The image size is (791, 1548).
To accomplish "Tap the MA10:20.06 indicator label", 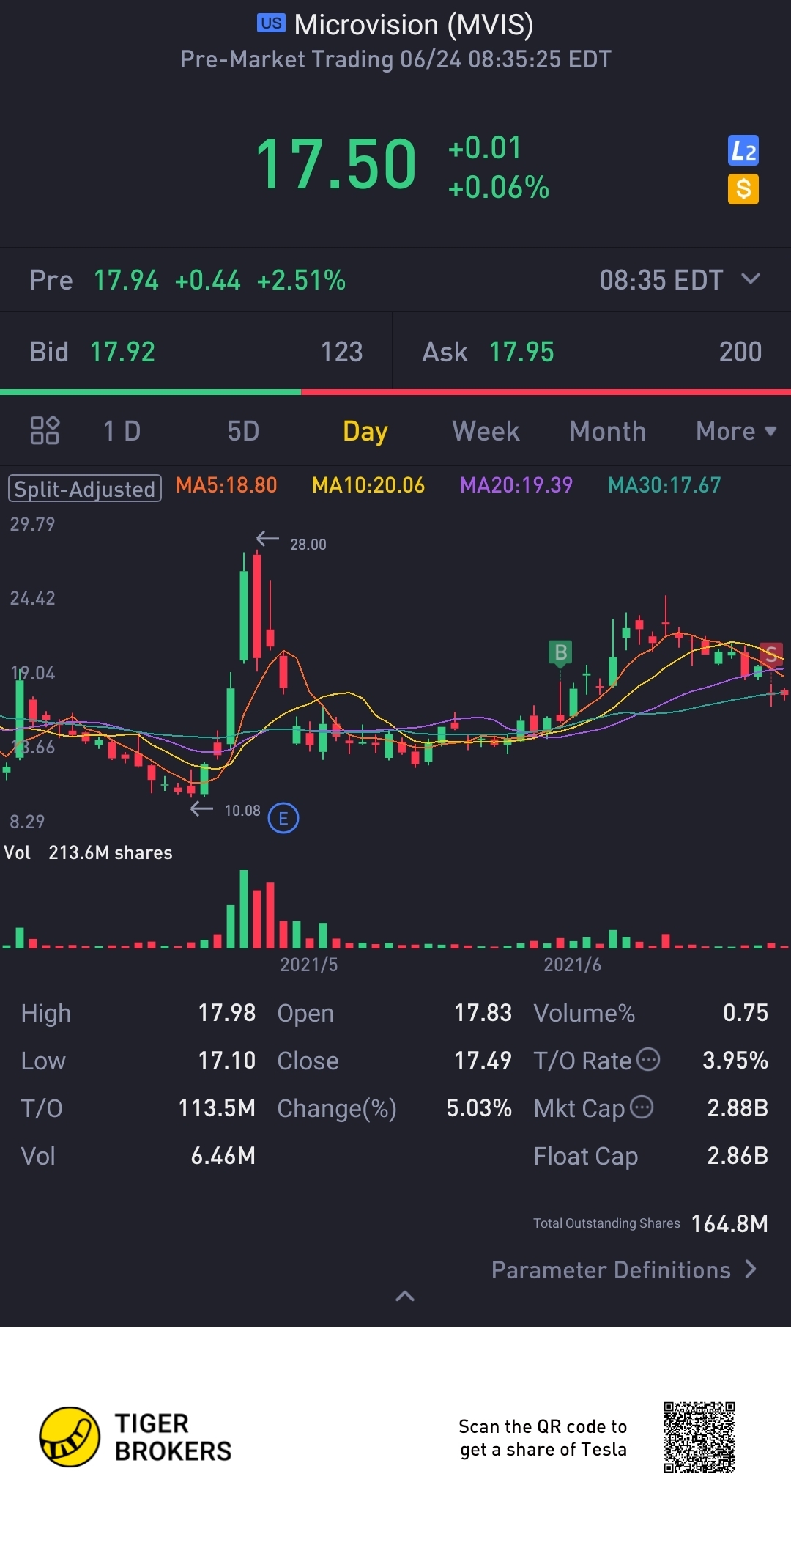I will click(368, 485).
